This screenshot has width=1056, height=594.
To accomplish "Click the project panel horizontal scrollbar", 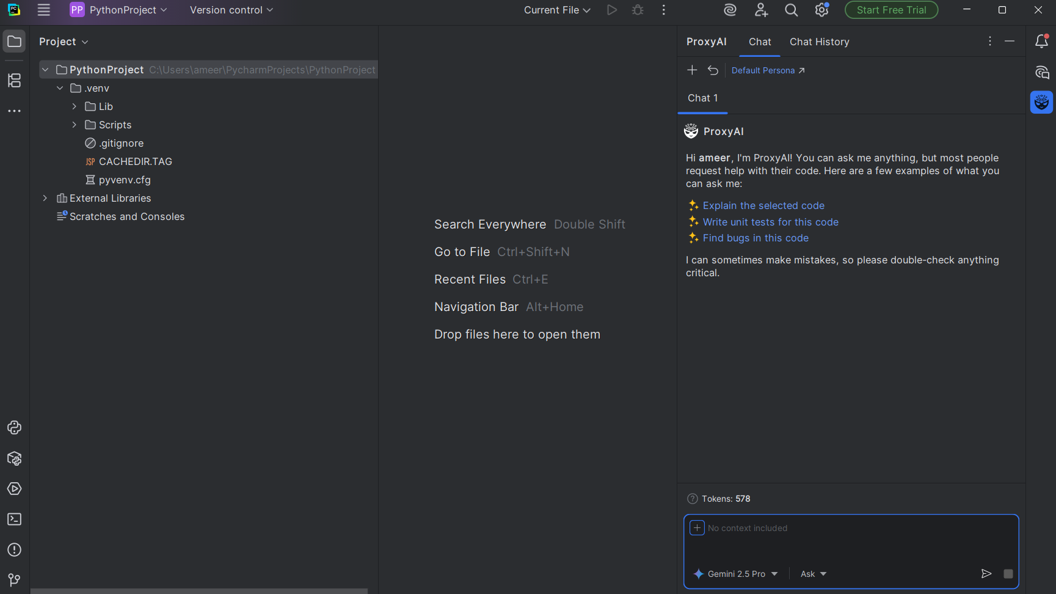I will click(x=199, y=591).
